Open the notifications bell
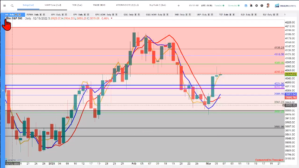 (x=251, y=6)
